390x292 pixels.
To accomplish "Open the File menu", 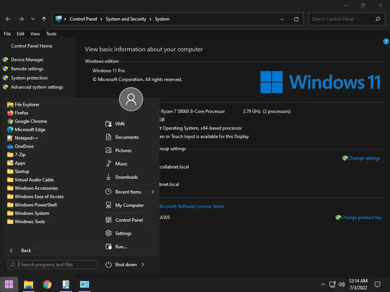I will coord(7,34).
